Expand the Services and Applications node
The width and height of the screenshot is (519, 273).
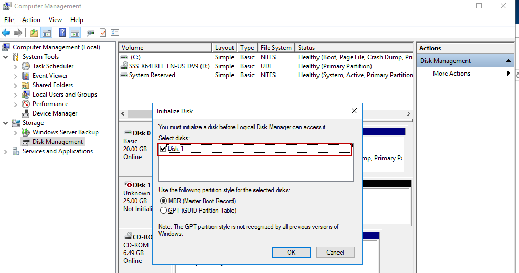(6, 151)
